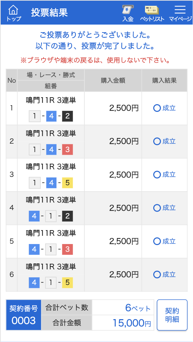Viewport: 193px width, 342px height.
Task: Open the ベットリスト ticket icon
Action: pos(152,13)
